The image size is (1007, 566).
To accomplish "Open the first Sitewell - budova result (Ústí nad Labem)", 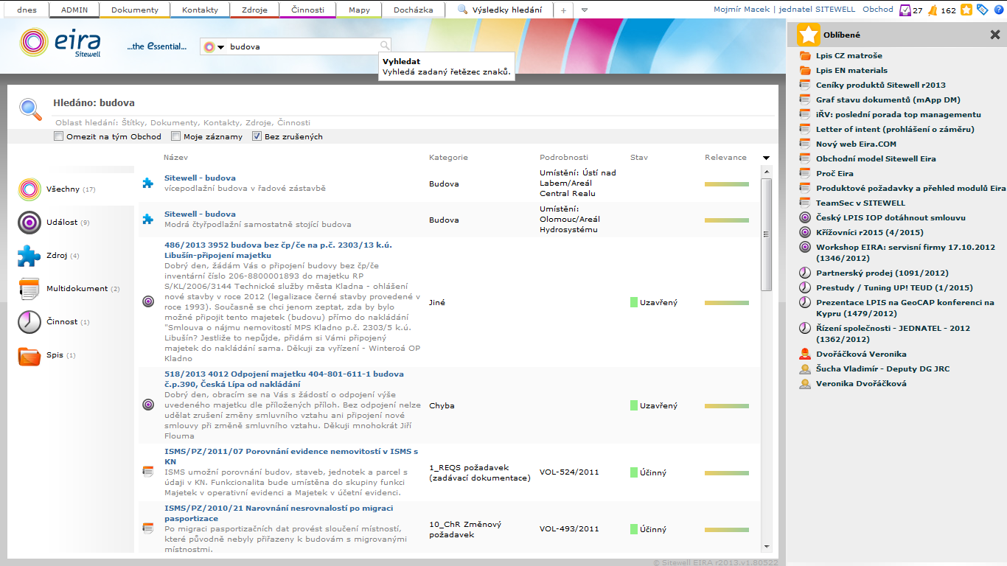I will pyautogui.click(x=200, y=178).
